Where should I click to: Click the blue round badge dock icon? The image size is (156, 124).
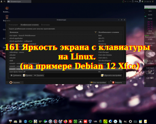[x=25, y=121]
